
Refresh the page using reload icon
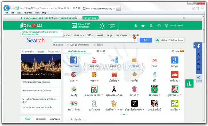click(x=76, y=8)
